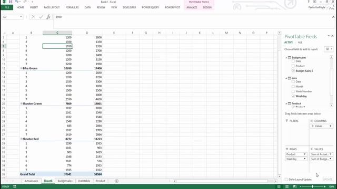The width and height of the screenshot is (337, 189).
Task: Adjust the zoom slider handle
Action: 312,187
